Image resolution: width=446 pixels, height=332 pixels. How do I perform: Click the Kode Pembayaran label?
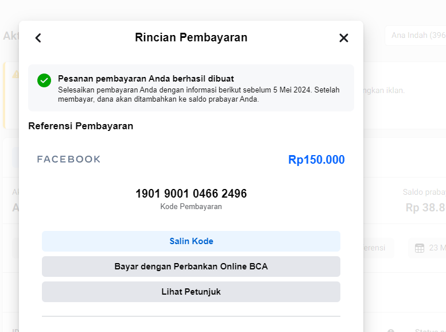click(191, 206)
